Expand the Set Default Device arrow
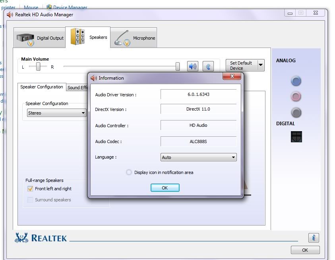This screenshot has width=335, height=260. [261, 65]
